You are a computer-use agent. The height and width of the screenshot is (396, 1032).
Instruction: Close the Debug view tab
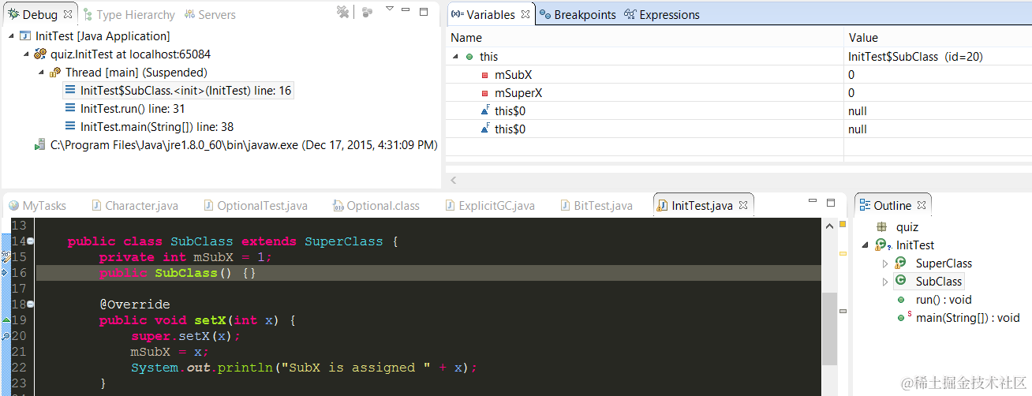[x=67, y=14]
